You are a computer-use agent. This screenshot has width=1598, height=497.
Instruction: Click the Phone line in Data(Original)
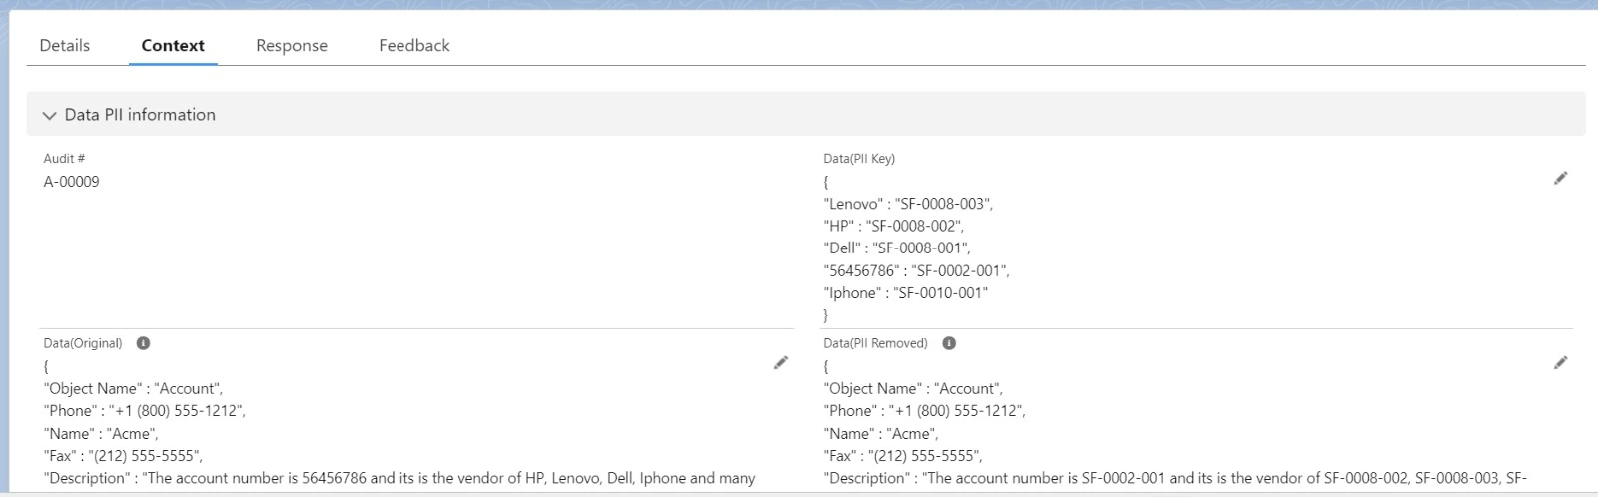coord(144,411)
